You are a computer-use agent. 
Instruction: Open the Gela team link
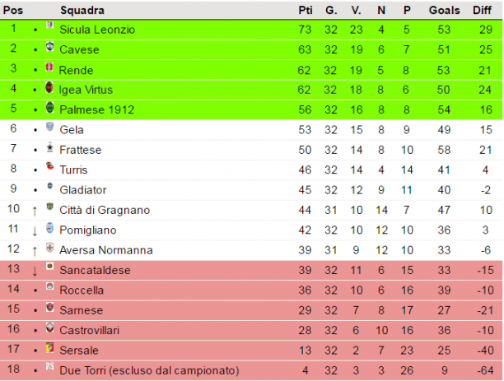click(72, 130)
